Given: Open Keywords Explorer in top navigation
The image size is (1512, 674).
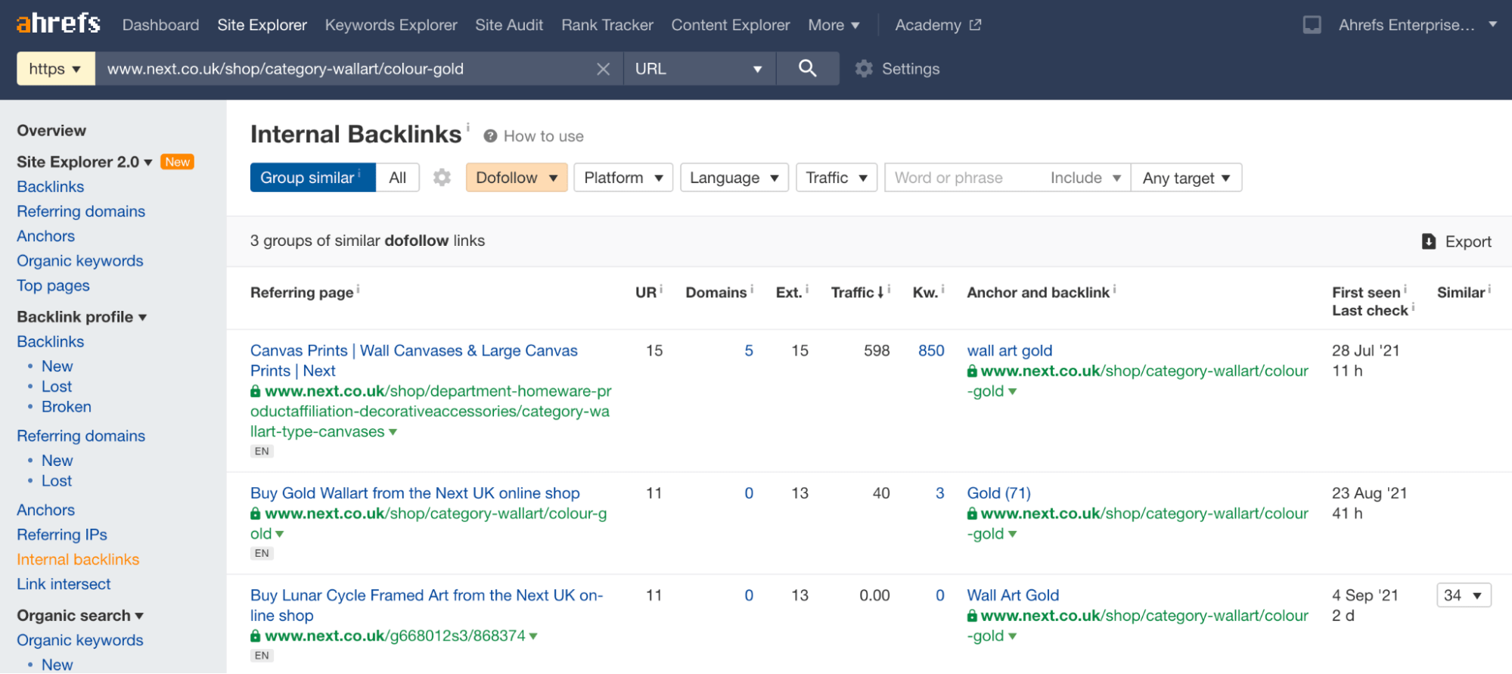Looking at the screenshot, I should (x=390, y=25).
